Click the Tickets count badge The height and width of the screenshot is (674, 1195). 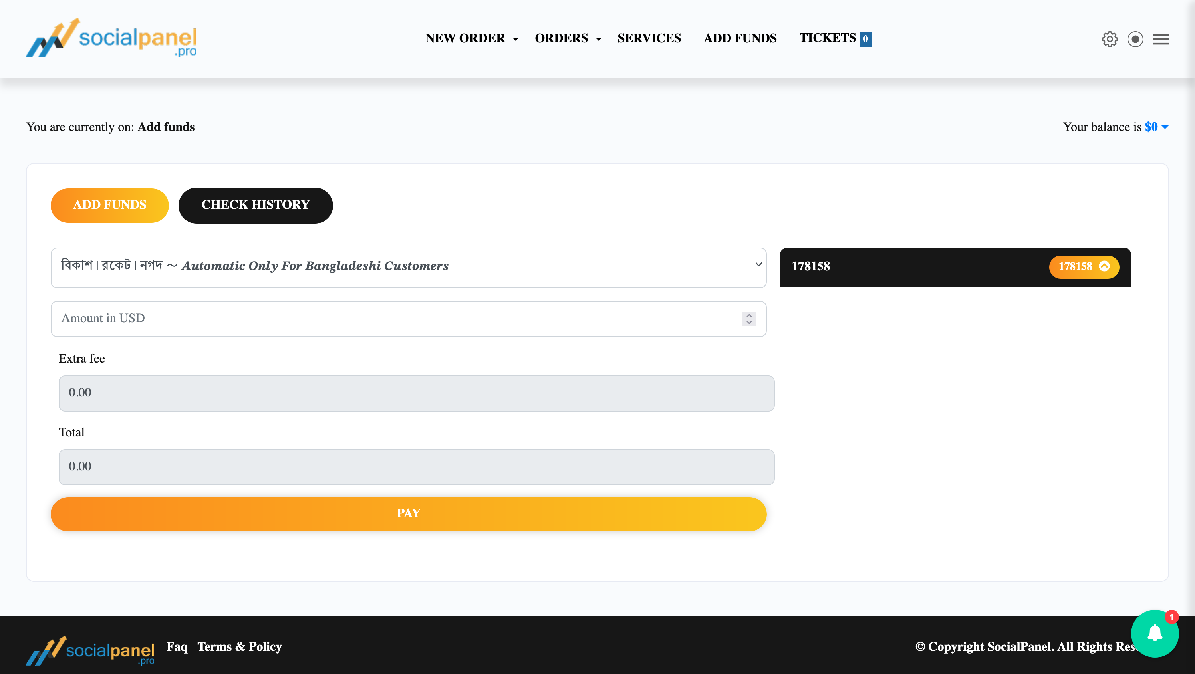coord(865,39)
